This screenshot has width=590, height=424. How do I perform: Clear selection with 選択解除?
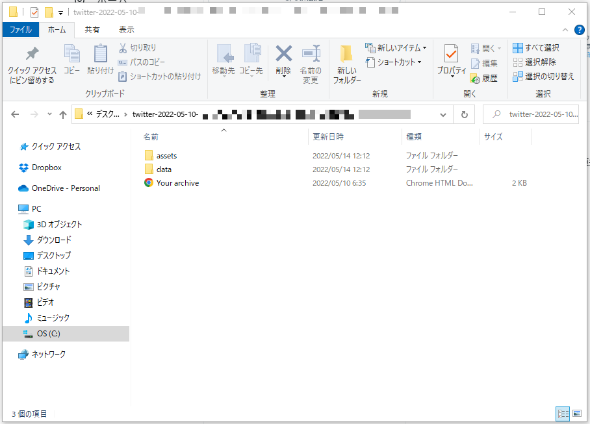pyautogui.click(x=534, y=62)
